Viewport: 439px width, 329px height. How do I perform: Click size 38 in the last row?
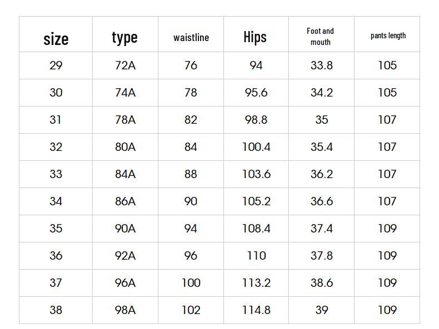(x=56, y=310)
